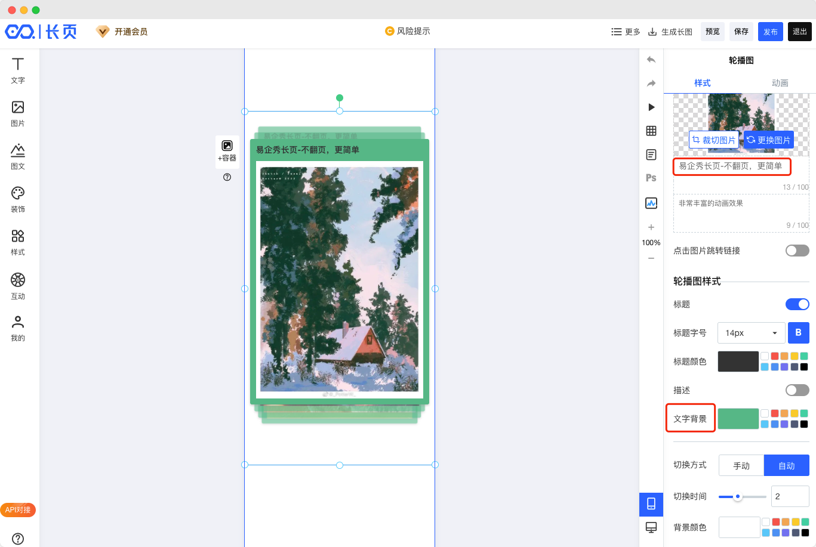
Task: Click the play preview triangle icon
Action: tap(651, 107)
